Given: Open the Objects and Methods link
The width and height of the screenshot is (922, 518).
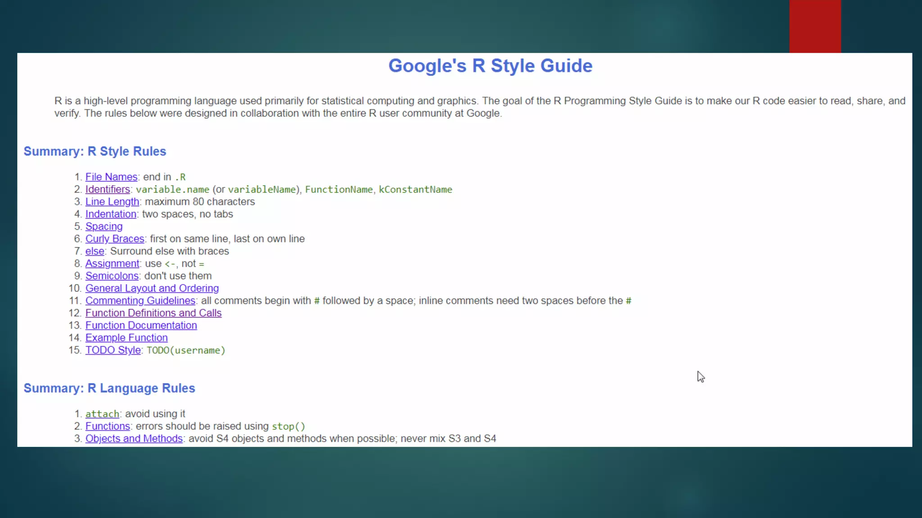Looking at the screenshot, I should click(134, 438).
